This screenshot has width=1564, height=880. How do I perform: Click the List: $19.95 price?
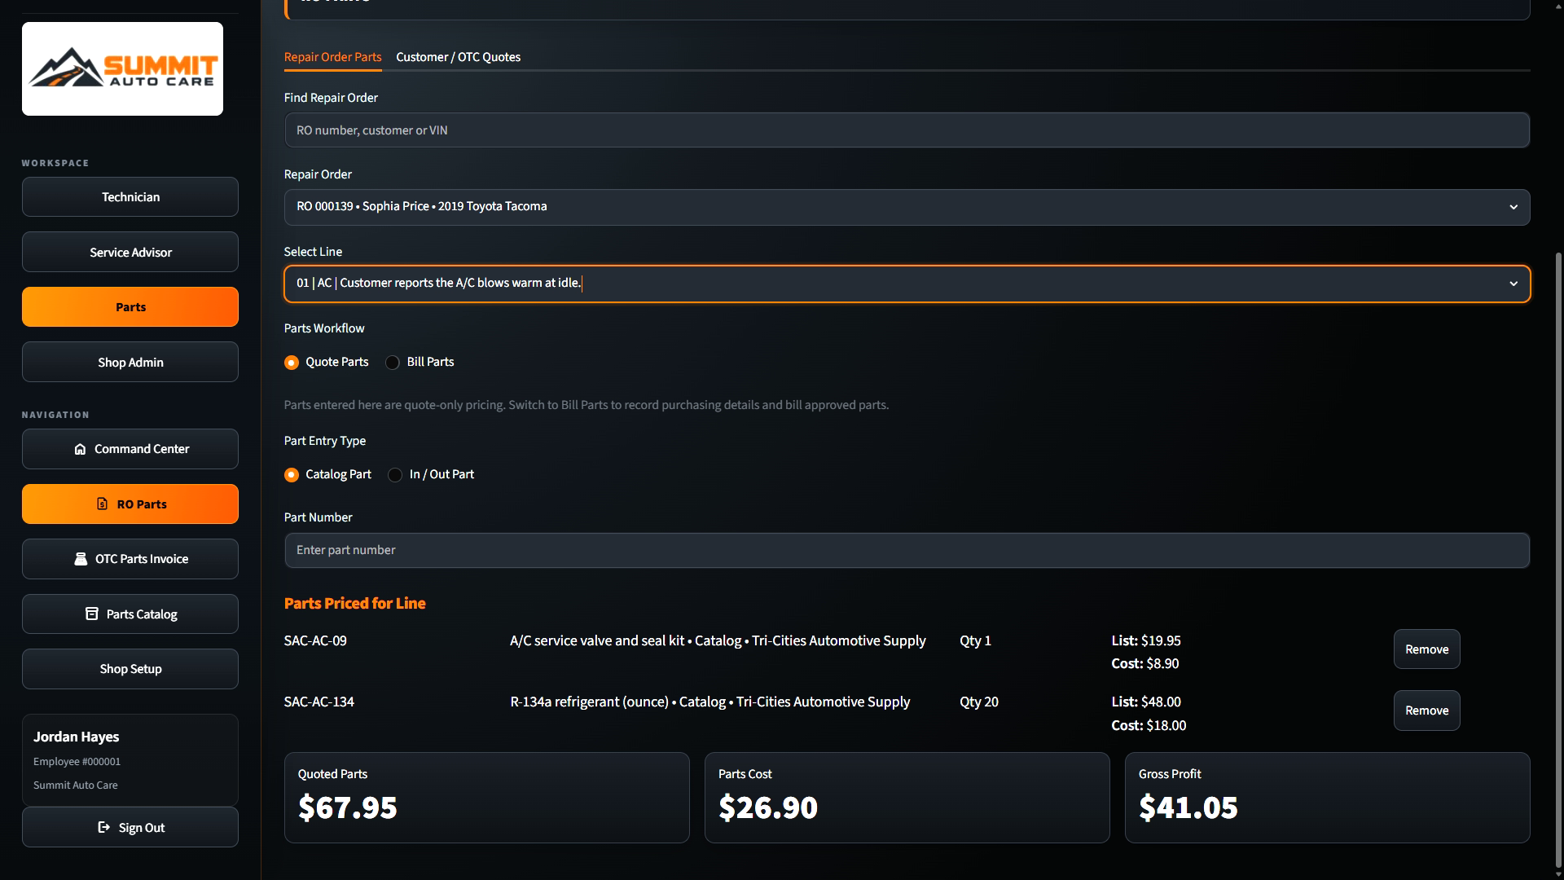(x=1146, y=640)
